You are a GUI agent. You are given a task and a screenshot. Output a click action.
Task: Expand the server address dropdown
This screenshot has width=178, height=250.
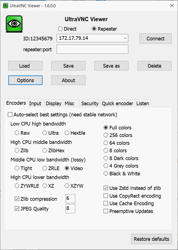[x=125, y=38]
